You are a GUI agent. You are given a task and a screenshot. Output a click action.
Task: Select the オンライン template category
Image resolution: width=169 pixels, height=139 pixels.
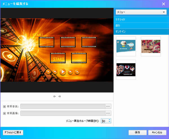141,32
